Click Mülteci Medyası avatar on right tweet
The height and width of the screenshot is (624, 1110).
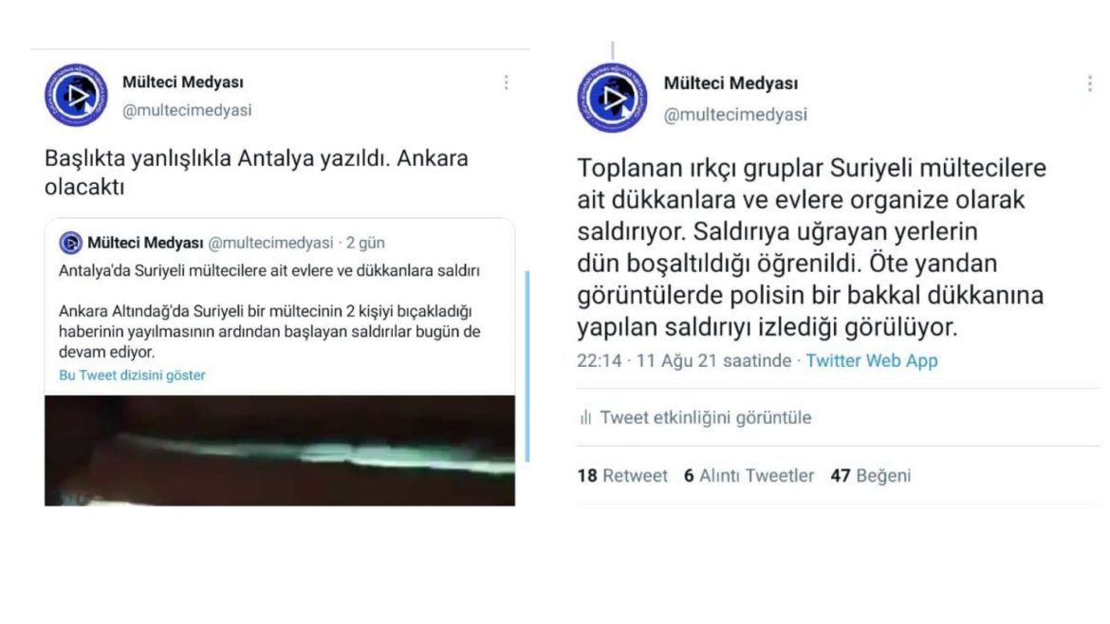[x=612, y=97]
